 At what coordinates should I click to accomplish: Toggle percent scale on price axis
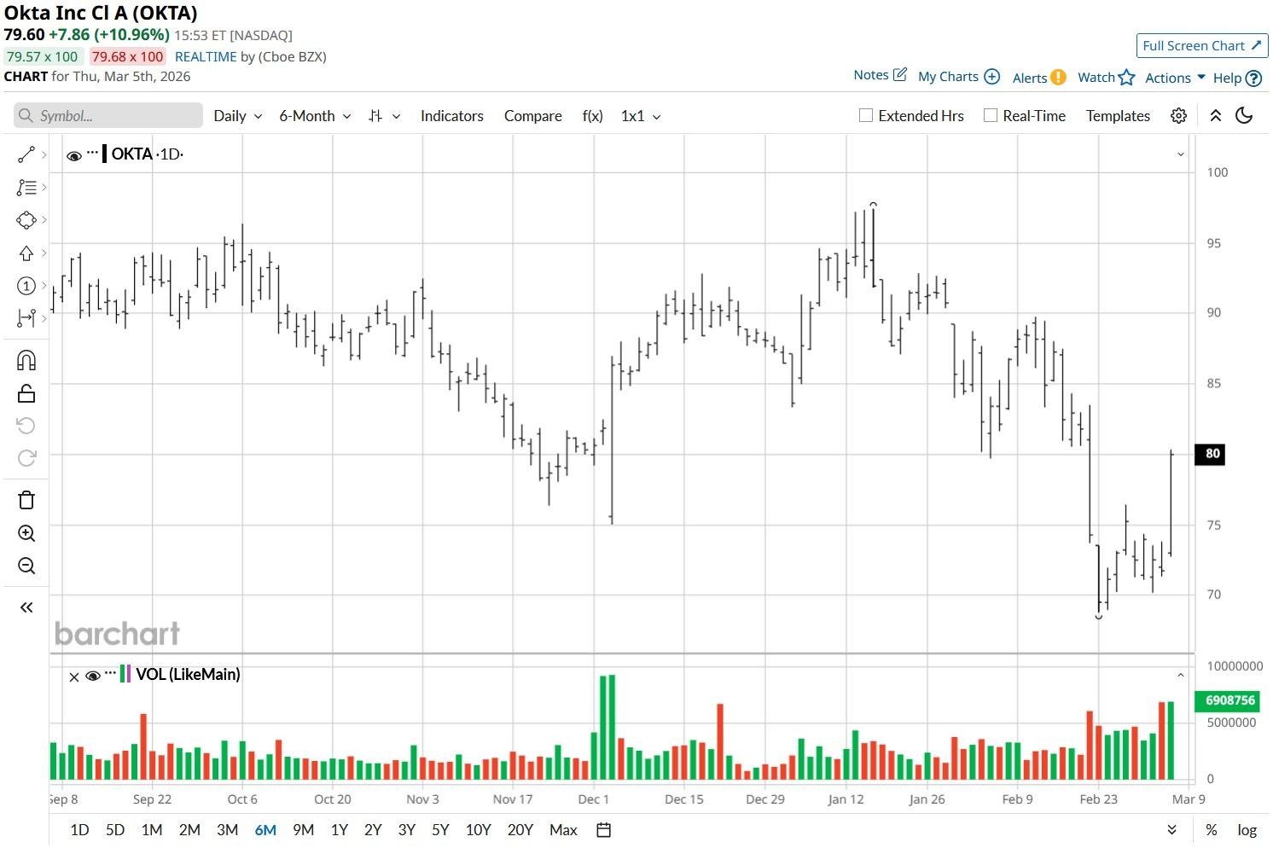pos(1211,830)
